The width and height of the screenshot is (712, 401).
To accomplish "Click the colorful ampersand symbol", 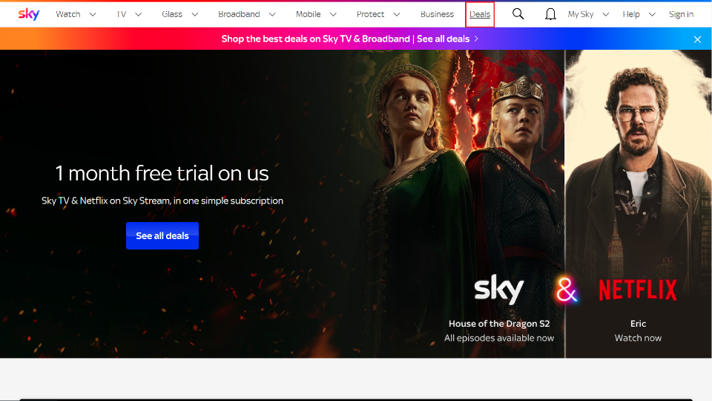I will pyautogui.click(x=567, y=290).
